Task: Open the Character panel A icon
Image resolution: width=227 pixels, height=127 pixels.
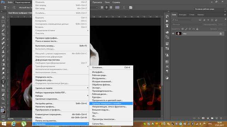Action: (167, 66)
